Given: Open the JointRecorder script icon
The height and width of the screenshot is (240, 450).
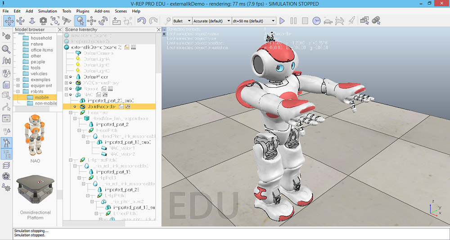Looking at the screenshot, I should click(121, 107).
